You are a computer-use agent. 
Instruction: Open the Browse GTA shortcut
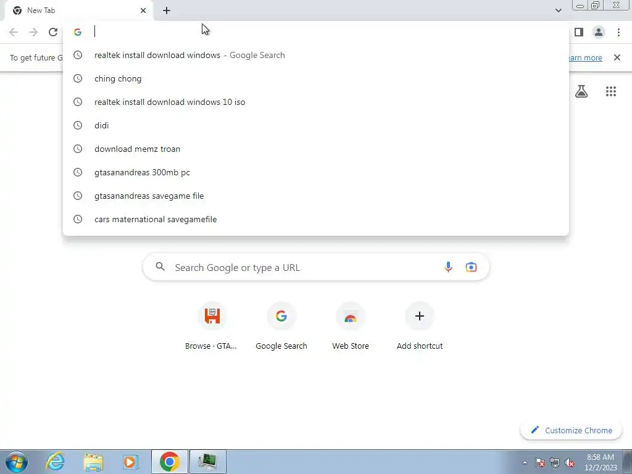point(212,326)
